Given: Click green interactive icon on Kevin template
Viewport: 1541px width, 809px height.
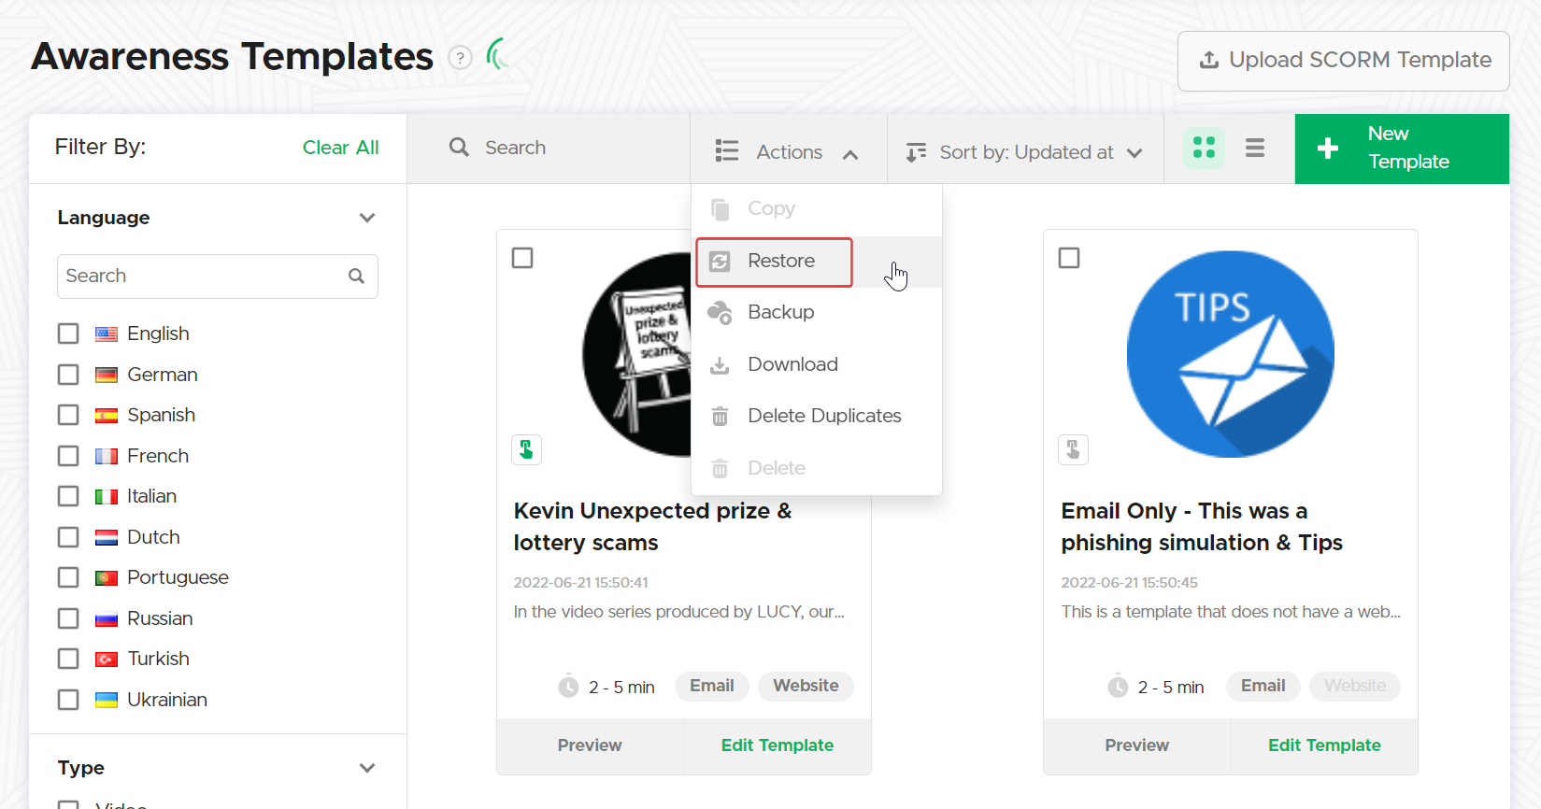Looking at the screenshot, I should coord(526,450).
